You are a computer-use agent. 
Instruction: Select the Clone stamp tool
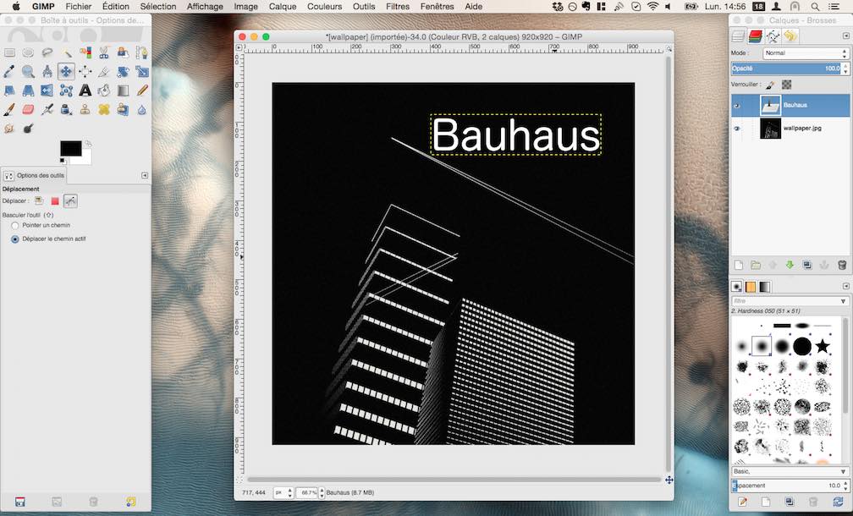pyautogui.click(x=85, y=109)
